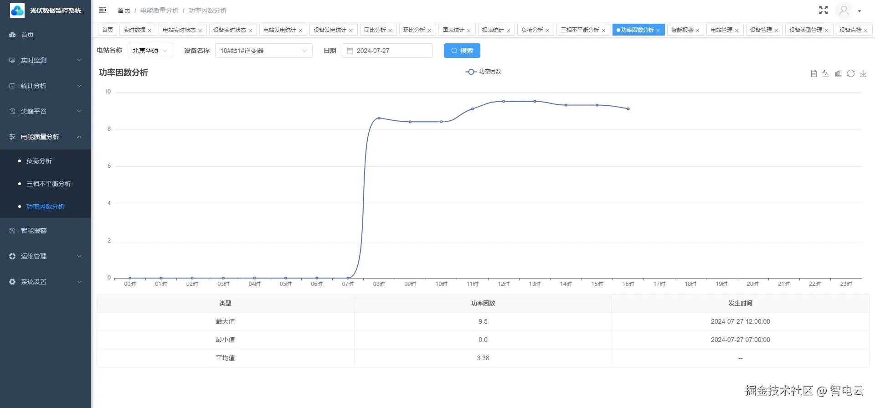
Task: Click the 12时 data point on chart
Action: coord(504,102)
